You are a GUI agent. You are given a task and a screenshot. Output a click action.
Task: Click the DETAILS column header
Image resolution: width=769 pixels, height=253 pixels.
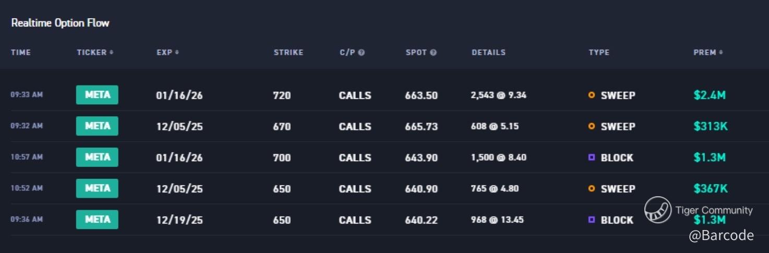click(488, 53)
